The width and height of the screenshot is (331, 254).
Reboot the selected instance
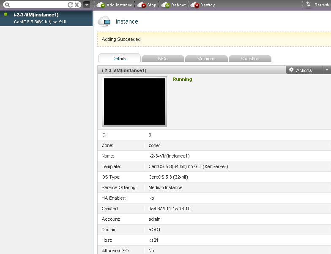click(x=173, y=5)
